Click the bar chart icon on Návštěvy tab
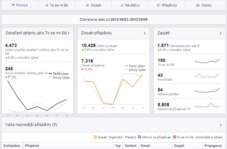The height and width of the screenshot is (149, 227). click(x=122, y=6)
